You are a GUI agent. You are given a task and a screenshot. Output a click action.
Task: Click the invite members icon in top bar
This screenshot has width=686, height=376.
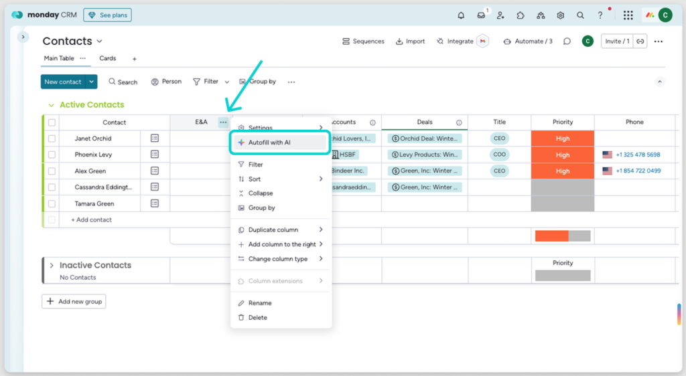coord(500,15)
